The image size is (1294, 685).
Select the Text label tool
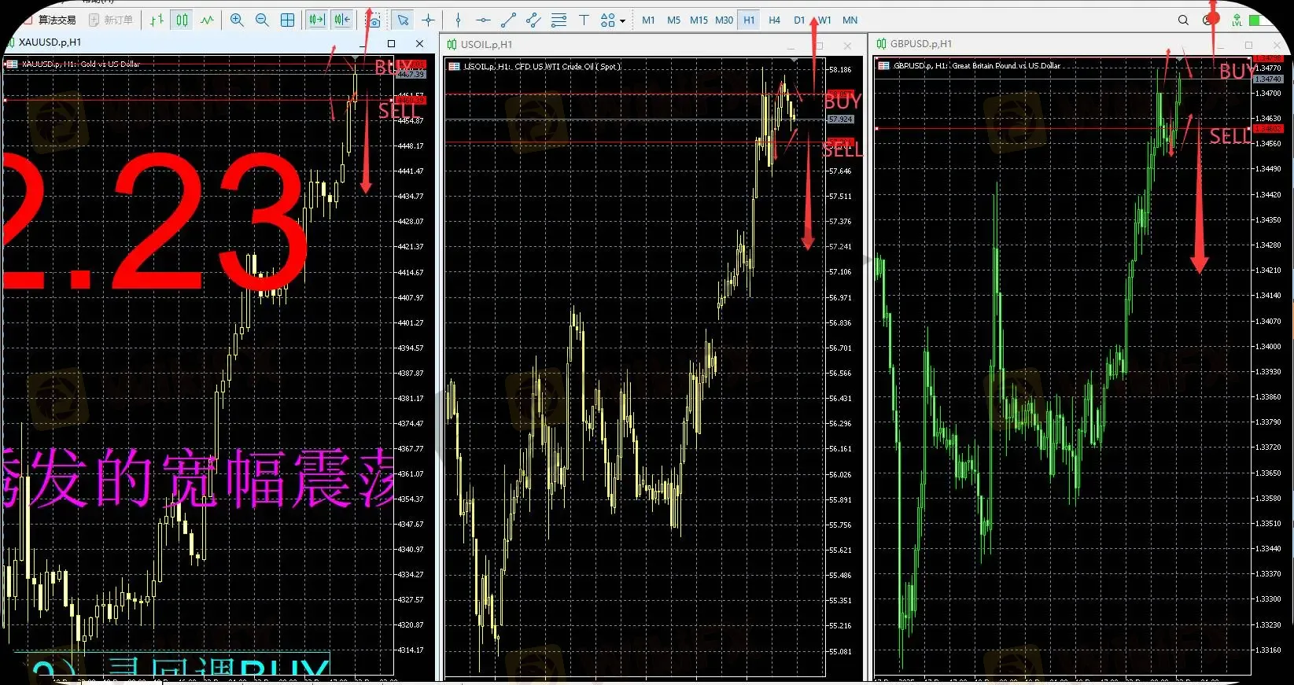[584, 20]
